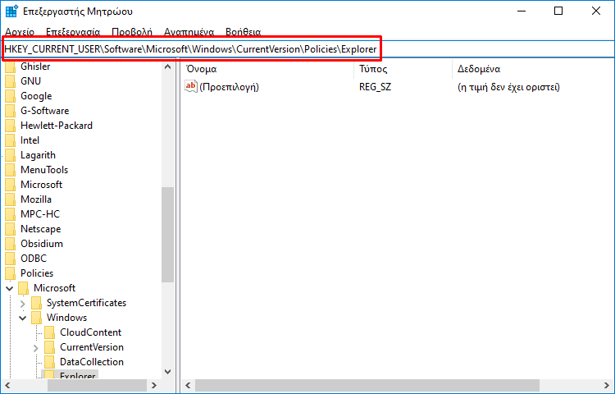Click the Registry Editor title bar icon
The image size is (615, 394).
click(11, 11)
